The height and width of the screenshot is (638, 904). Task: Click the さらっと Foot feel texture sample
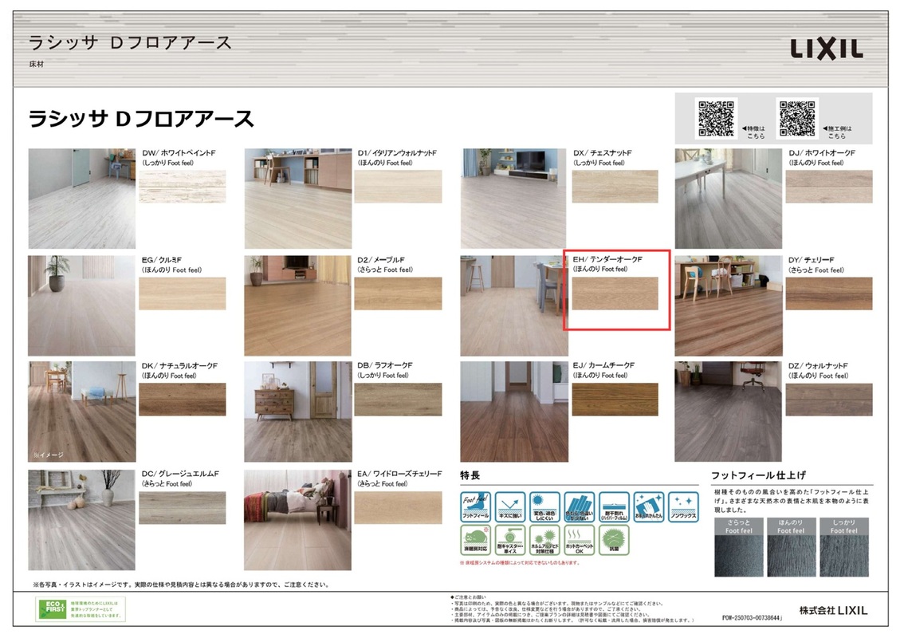(738, 555)
